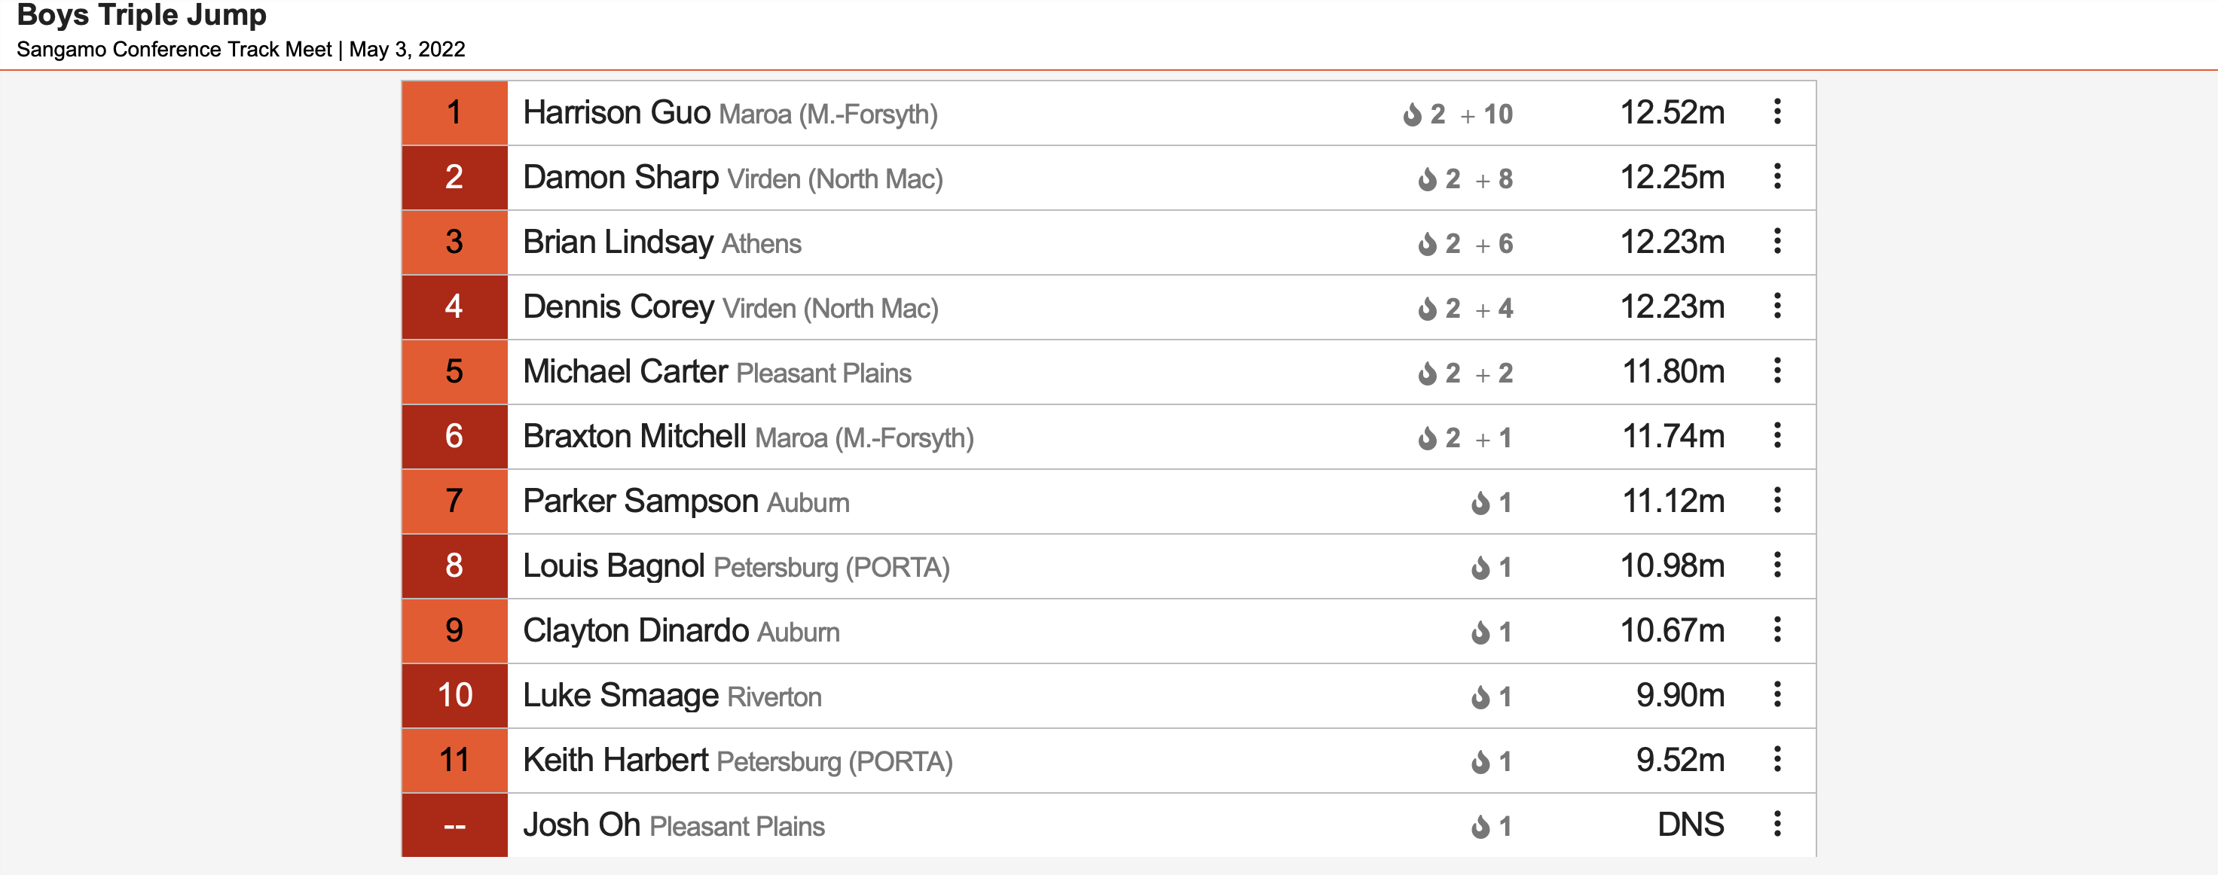Open the kebab menu for Luke Smaage
Viewport: 2218px width, 875px height.
pos(1777,694)
